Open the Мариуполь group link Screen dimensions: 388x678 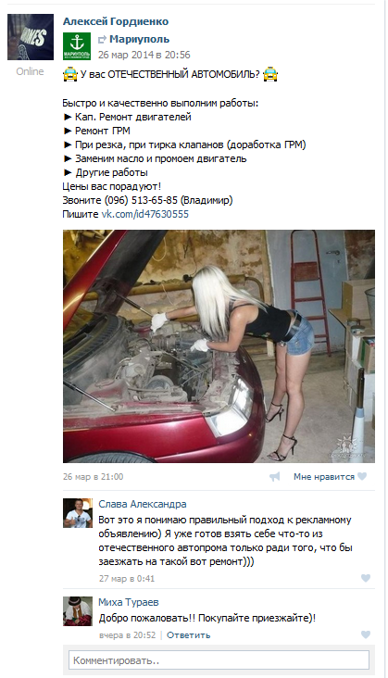139,39
